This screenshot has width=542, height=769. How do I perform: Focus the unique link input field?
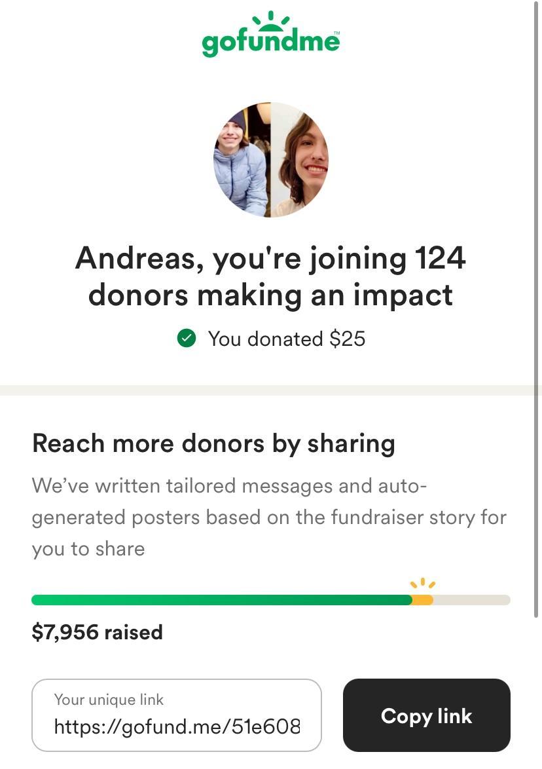(177, 715)
